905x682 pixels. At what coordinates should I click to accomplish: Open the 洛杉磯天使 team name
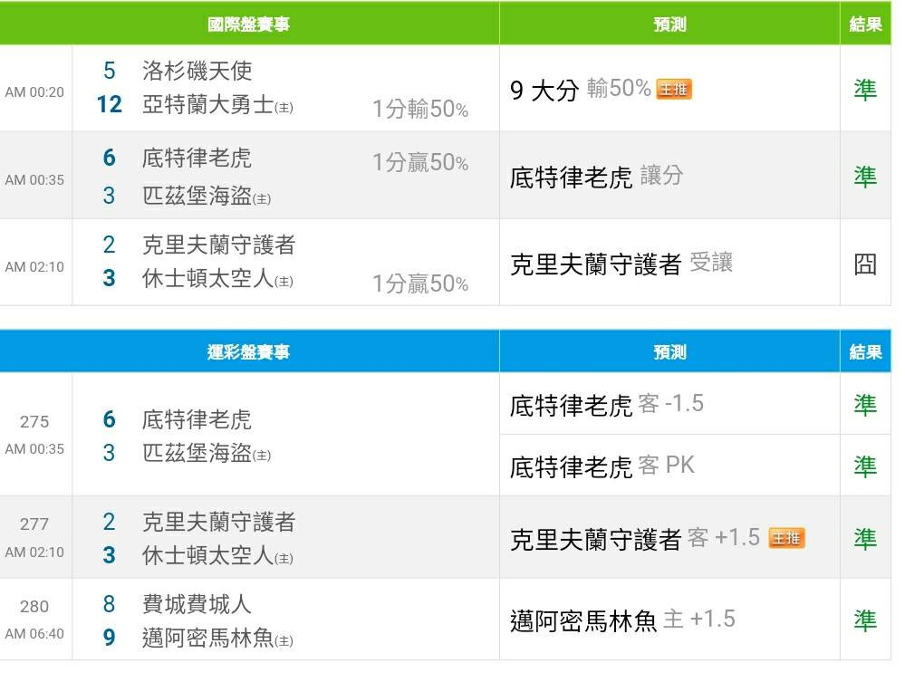197,71
